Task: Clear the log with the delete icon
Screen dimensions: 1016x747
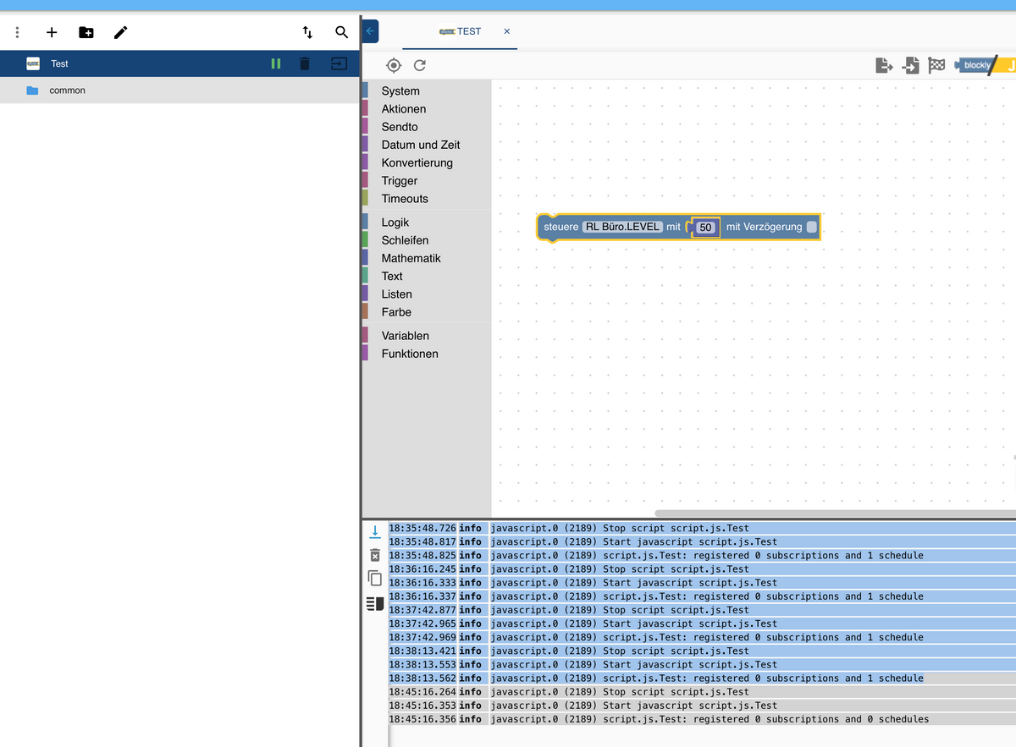Action: tap(375, 555)
